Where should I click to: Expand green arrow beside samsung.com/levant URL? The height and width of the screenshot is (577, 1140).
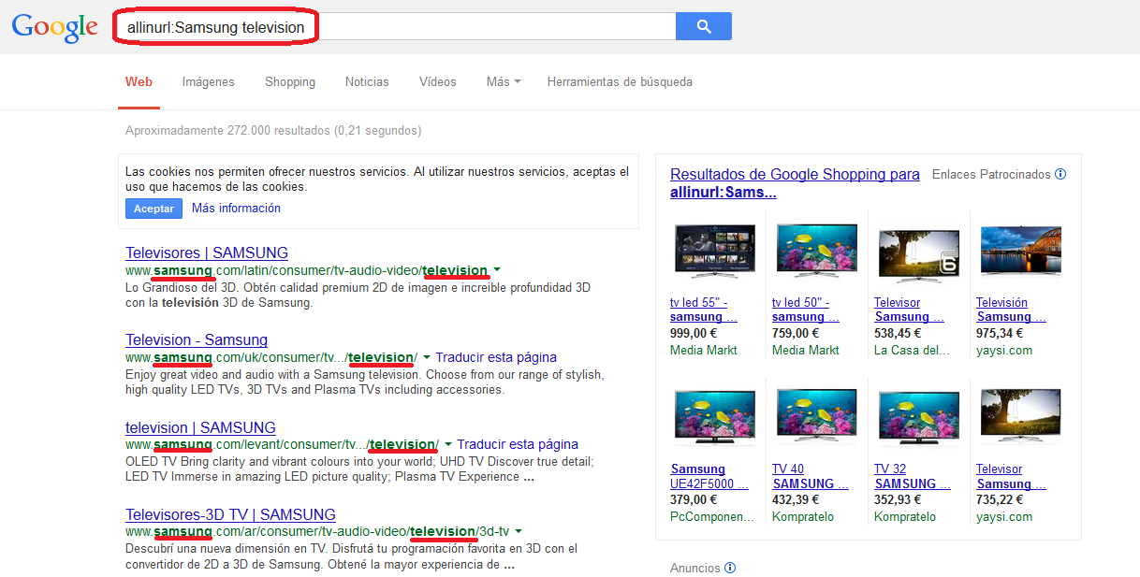click(448, 444)
